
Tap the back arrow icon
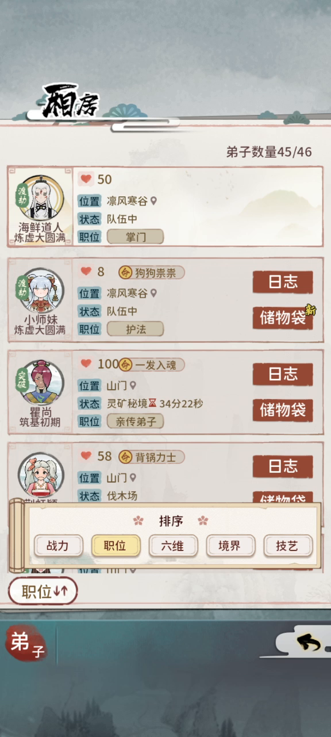tap(309, 641)
